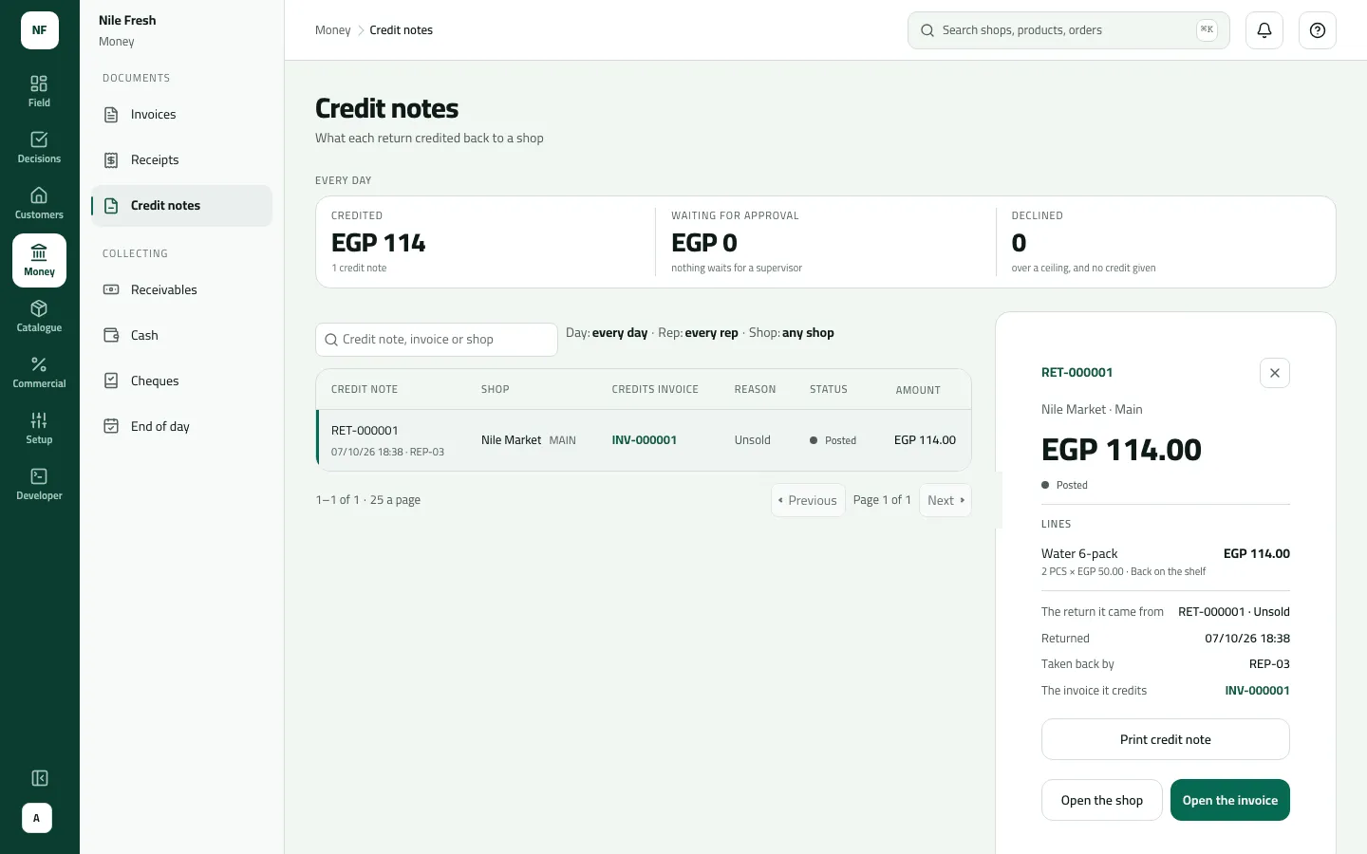Open the Developer section
This screenshot has height=854, width=1367.
coord(39,484)
